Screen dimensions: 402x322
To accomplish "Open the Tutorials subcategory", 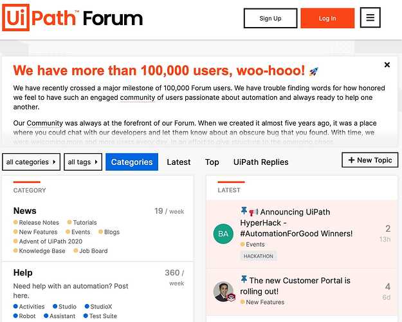I will [82, 222].
